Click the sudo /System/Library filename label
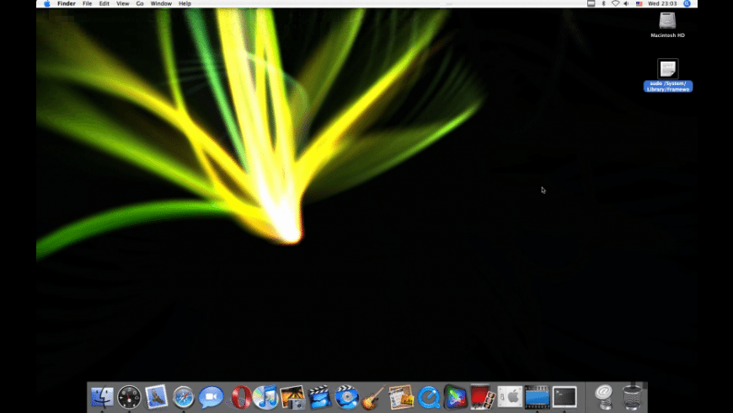This screenshot has height=413, width=733. tap(668, 86)
